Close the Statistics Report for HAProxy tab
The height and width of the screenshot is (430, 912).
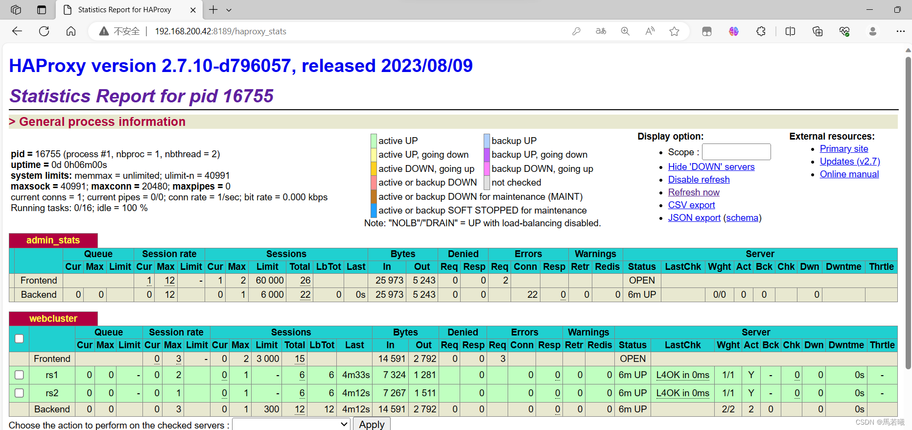(193, 10)
